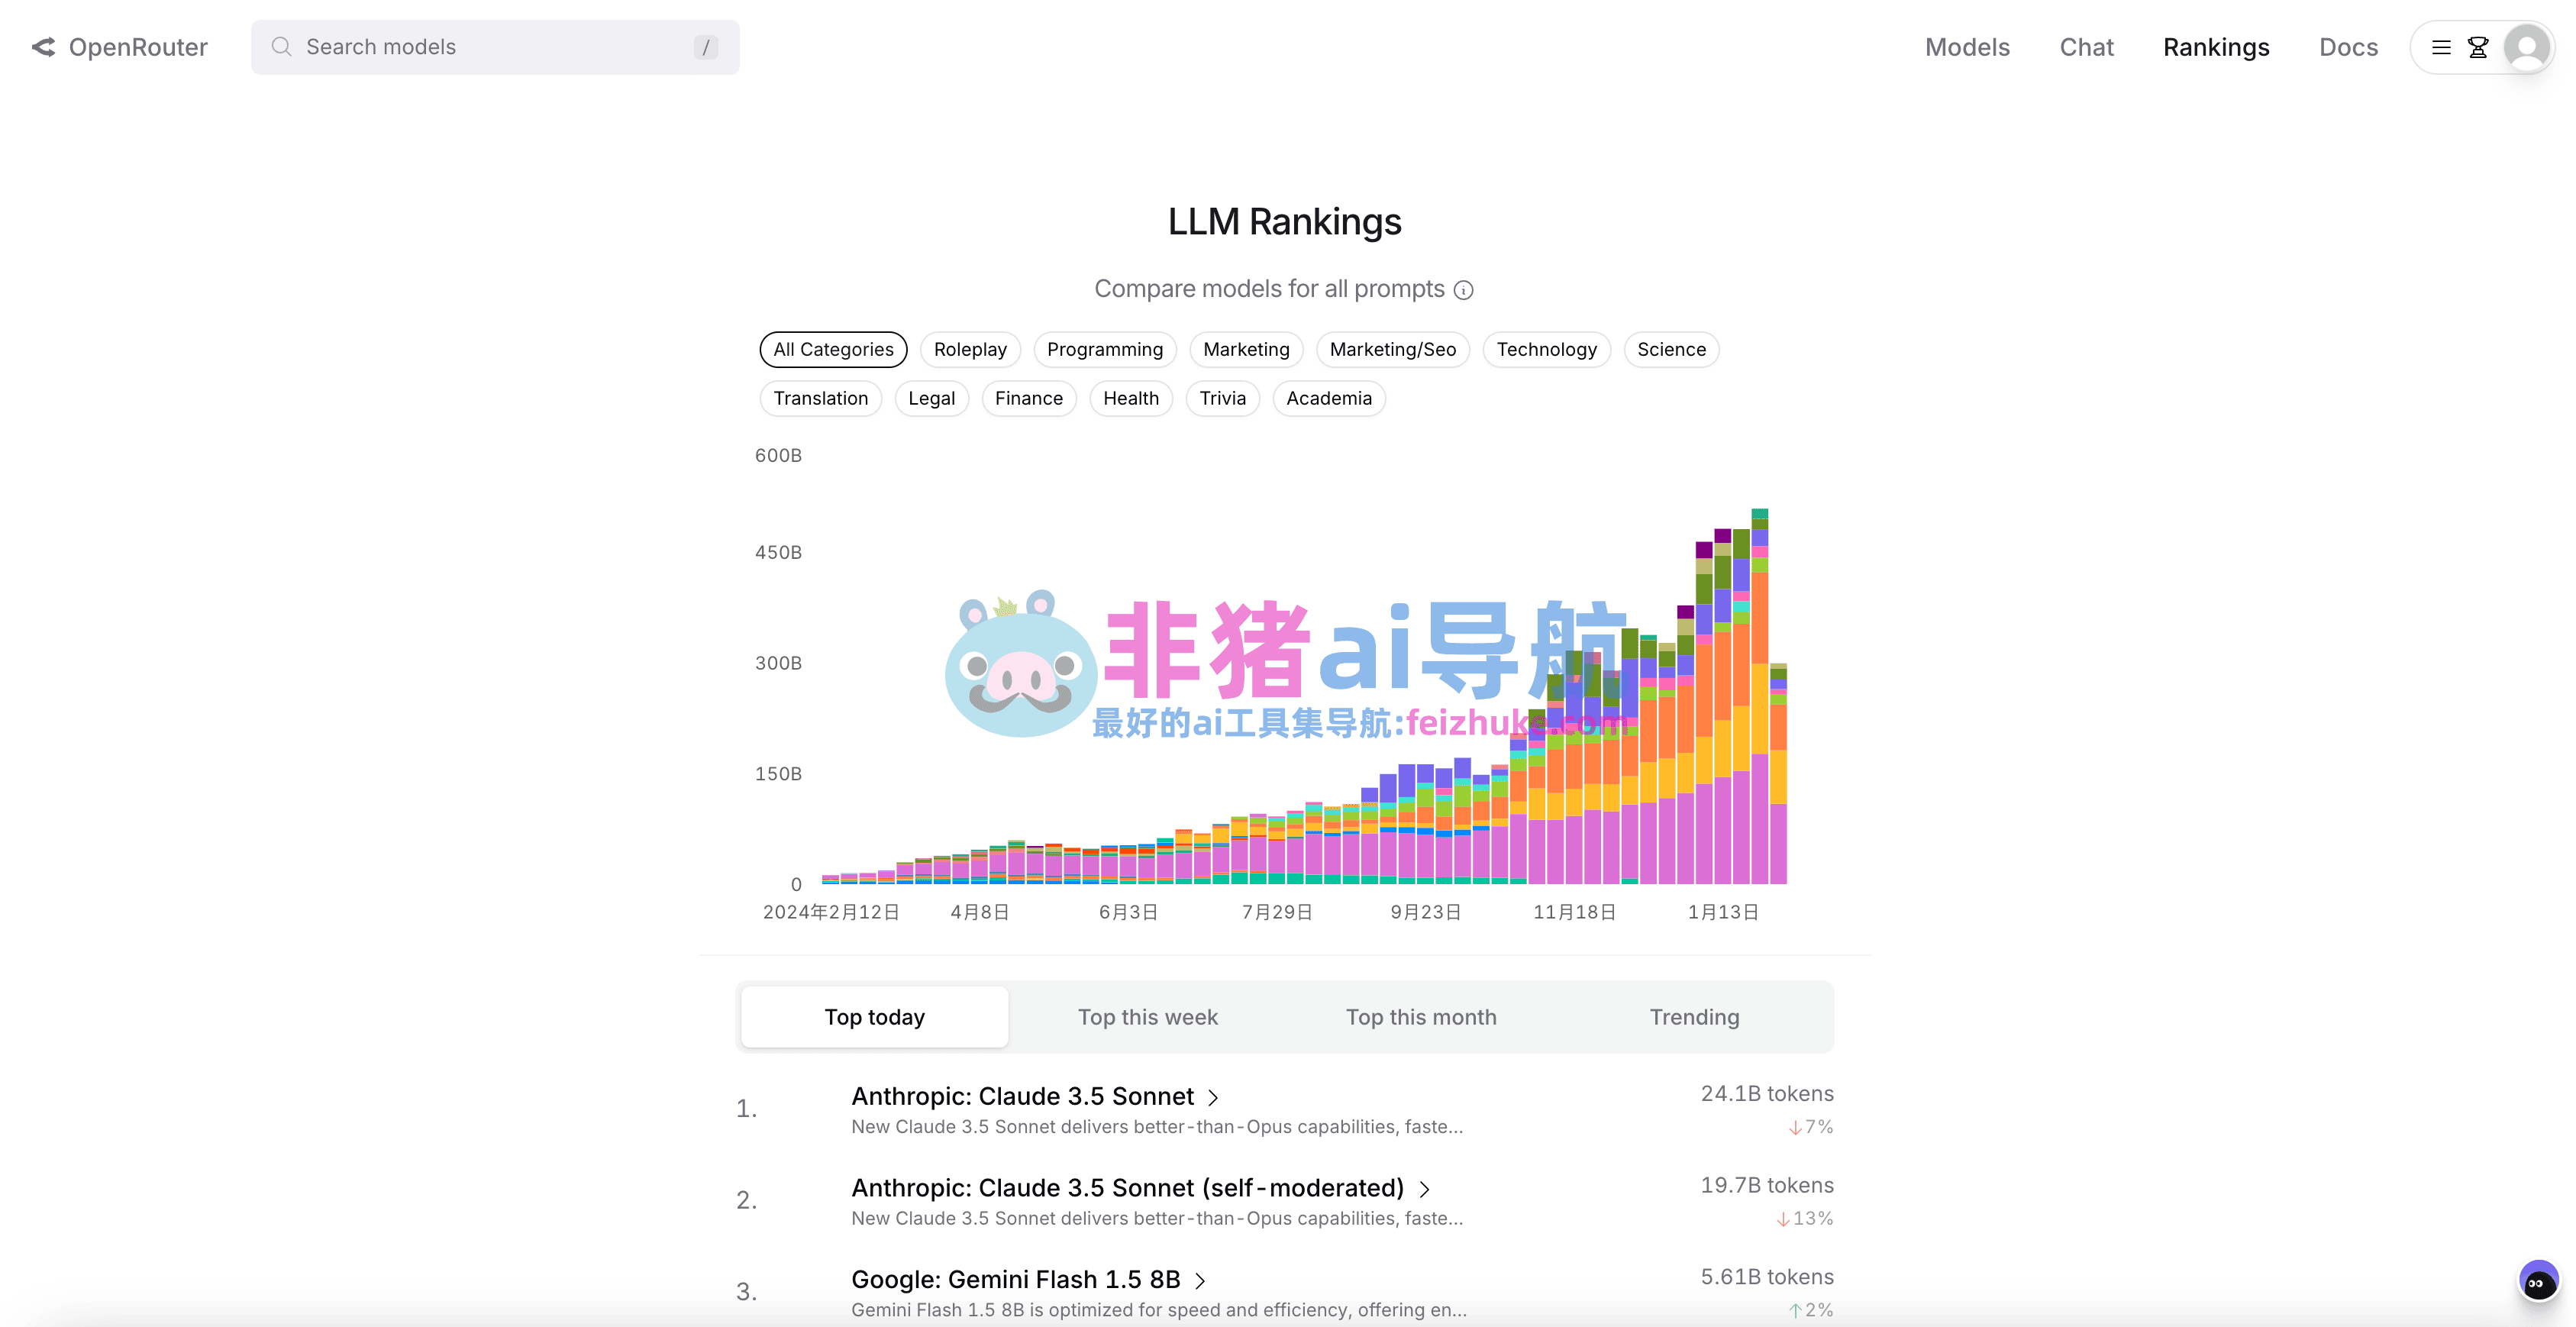Image resolution: width=2576 pixels, height=1327 pixels.
Task: Open the hamburger menu icon
Action: [x=2441, y=47]
